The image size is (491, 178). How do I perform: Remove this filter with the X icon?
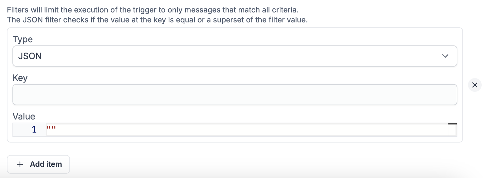pyautogui.click(x=475, y=85)
